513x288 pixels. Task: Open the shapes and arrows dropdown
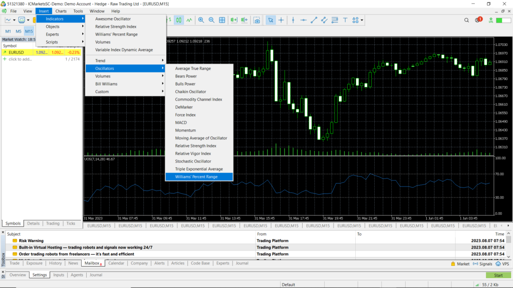pos(358,20)
